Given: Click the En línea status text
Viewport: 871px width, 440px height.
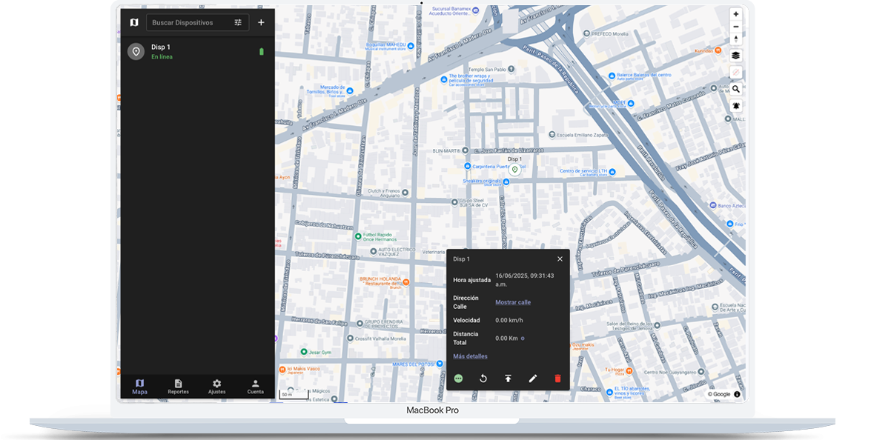Looking at the screenshot, I should pyautogui.click(x=162, y=56).
